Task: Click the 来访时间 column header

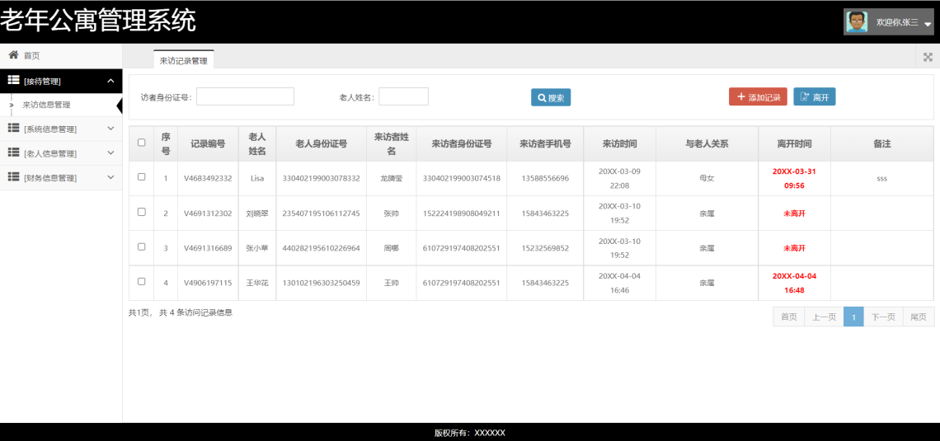Action: (620, 143)
